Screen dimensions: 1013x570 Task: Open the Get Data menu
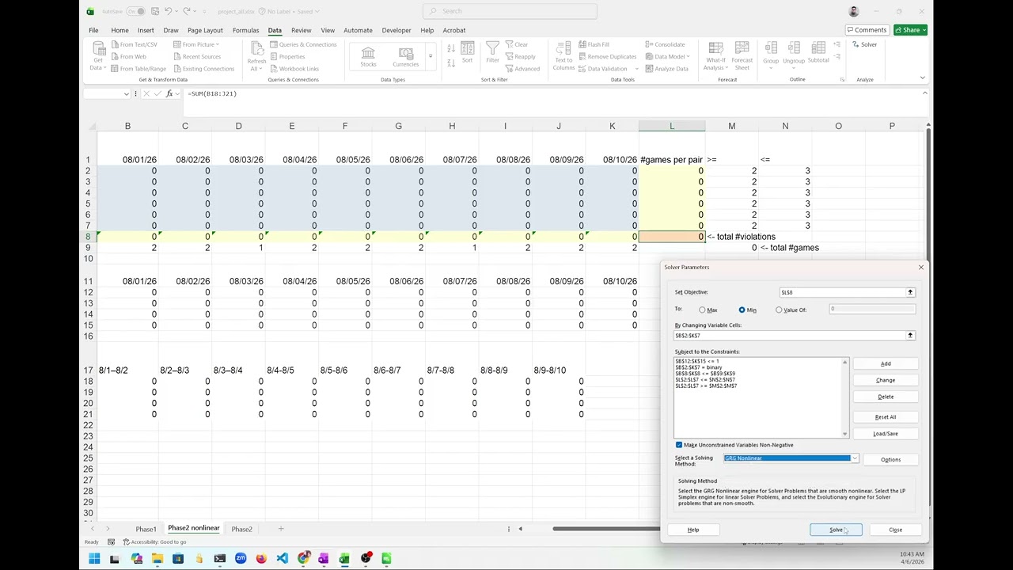click(98, 56)
